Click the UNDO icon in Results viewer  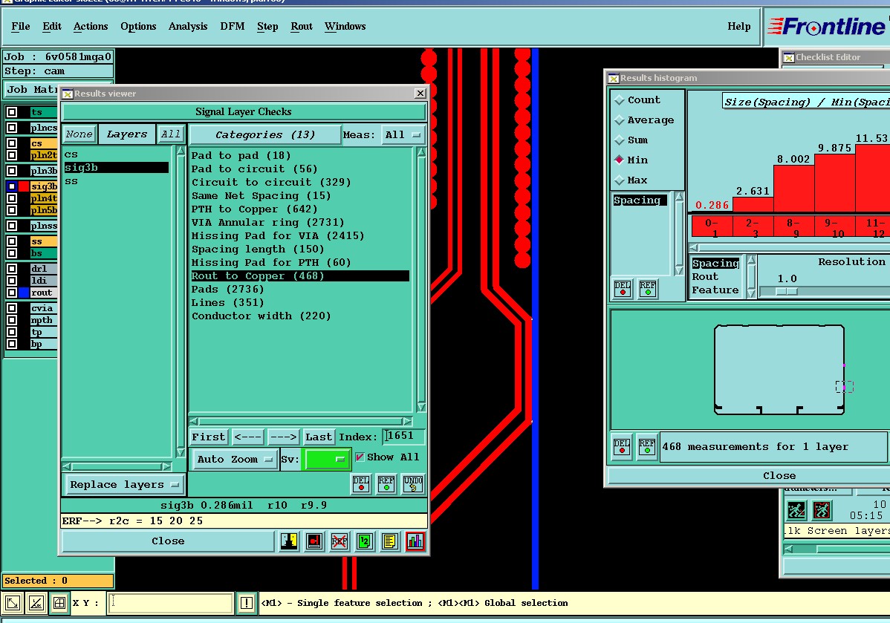413,484
